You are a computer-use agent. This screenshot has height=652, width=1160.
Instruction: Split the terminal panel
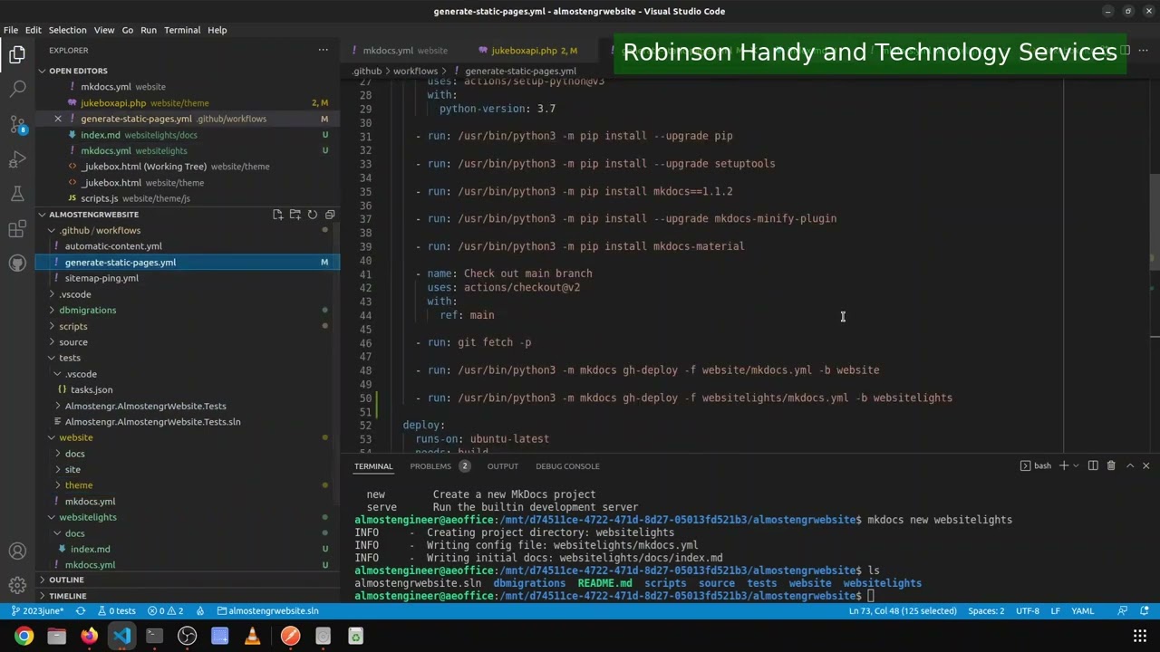(x=1093, y=465)
